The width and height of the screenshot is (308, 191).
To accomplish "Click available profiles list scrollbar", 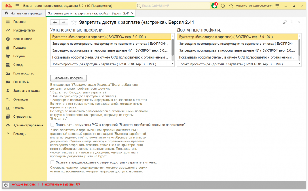I will (300, 47).
